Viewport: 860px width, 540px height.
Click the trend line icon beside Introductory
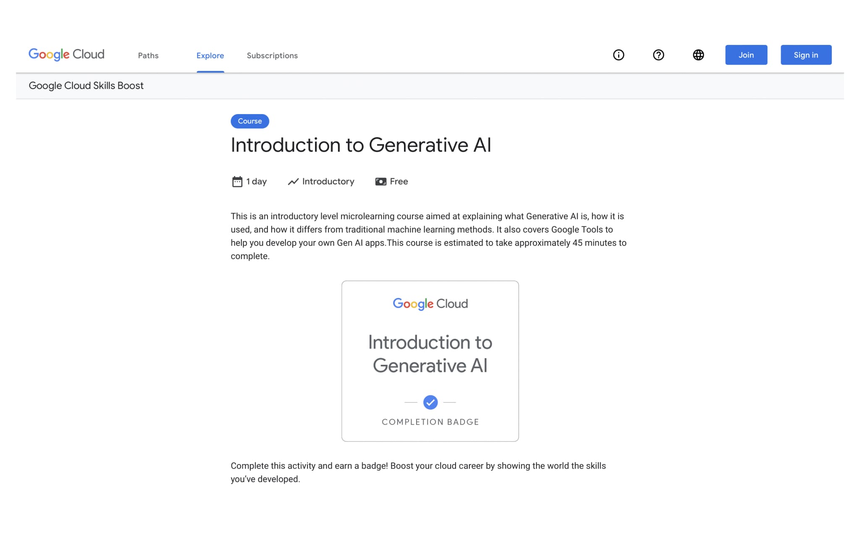[x=293, y=182]
